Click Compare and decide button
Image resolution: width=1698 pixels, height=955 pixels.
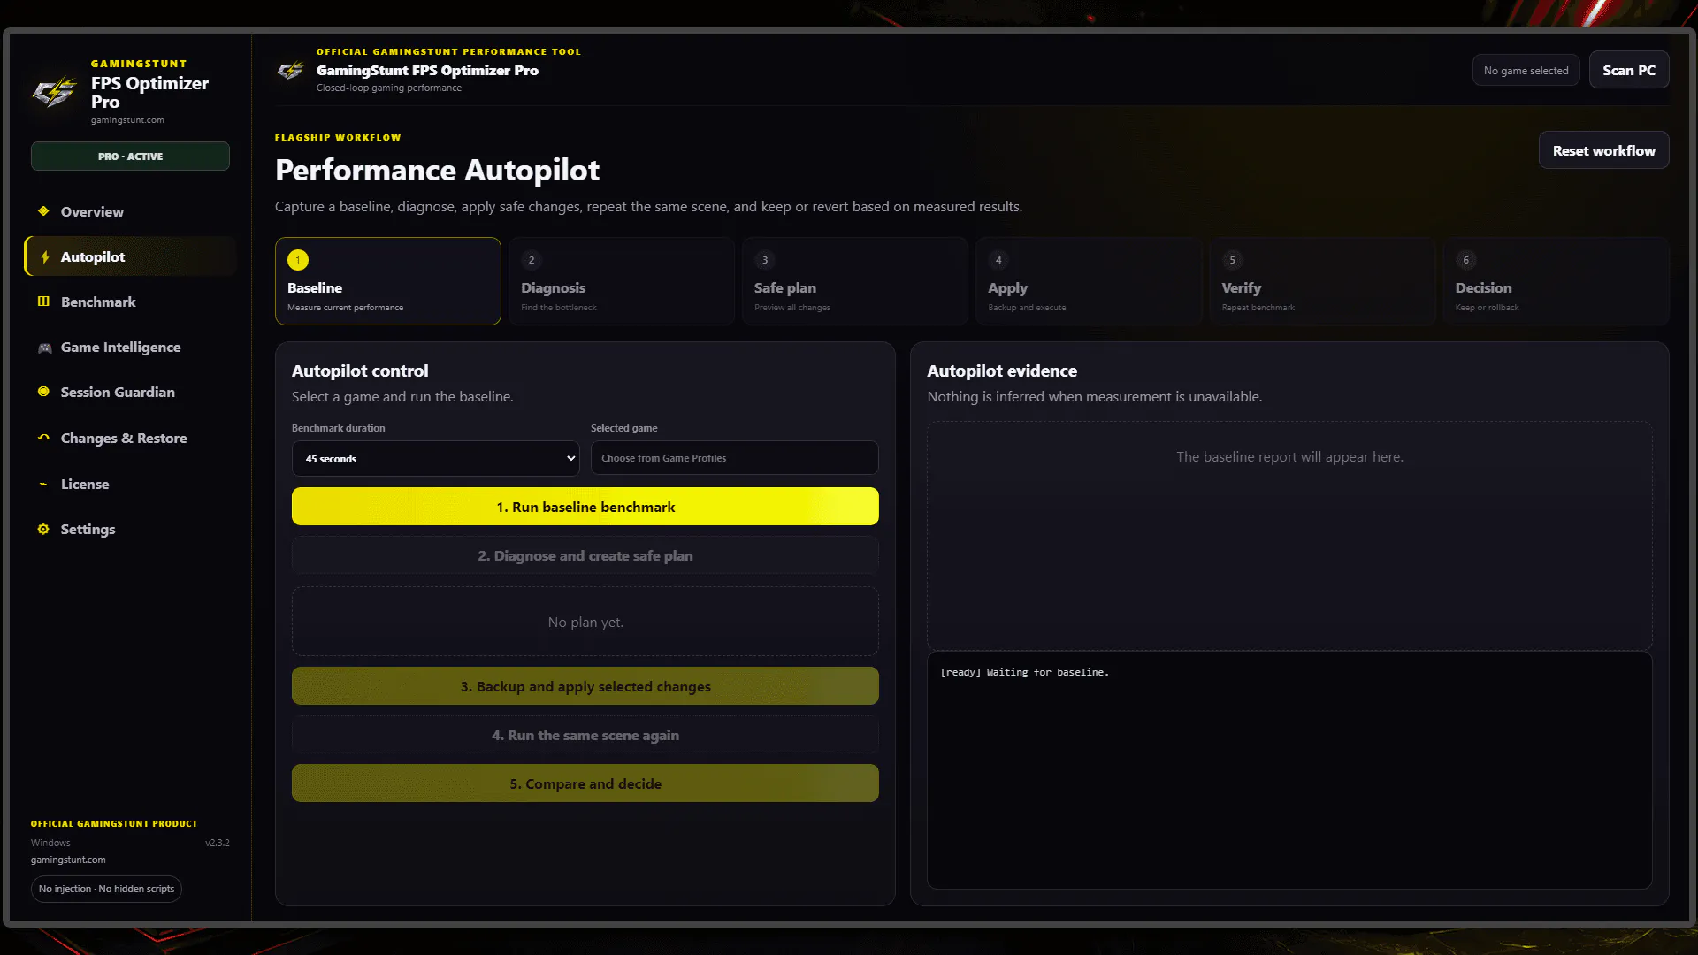pos(585,783)
